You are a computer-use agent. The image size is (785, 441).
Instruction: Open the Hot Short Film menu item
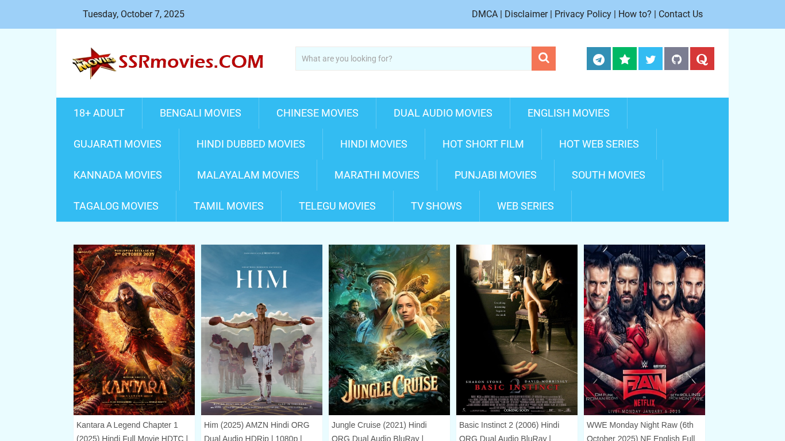(483, 144)
